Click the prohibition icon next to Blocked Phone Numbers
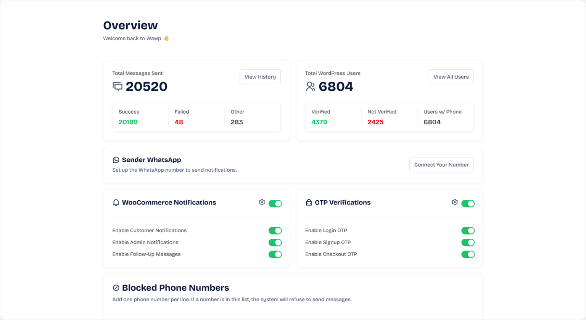This screenshot has height=320, width=586. click(x=116, y=288)
